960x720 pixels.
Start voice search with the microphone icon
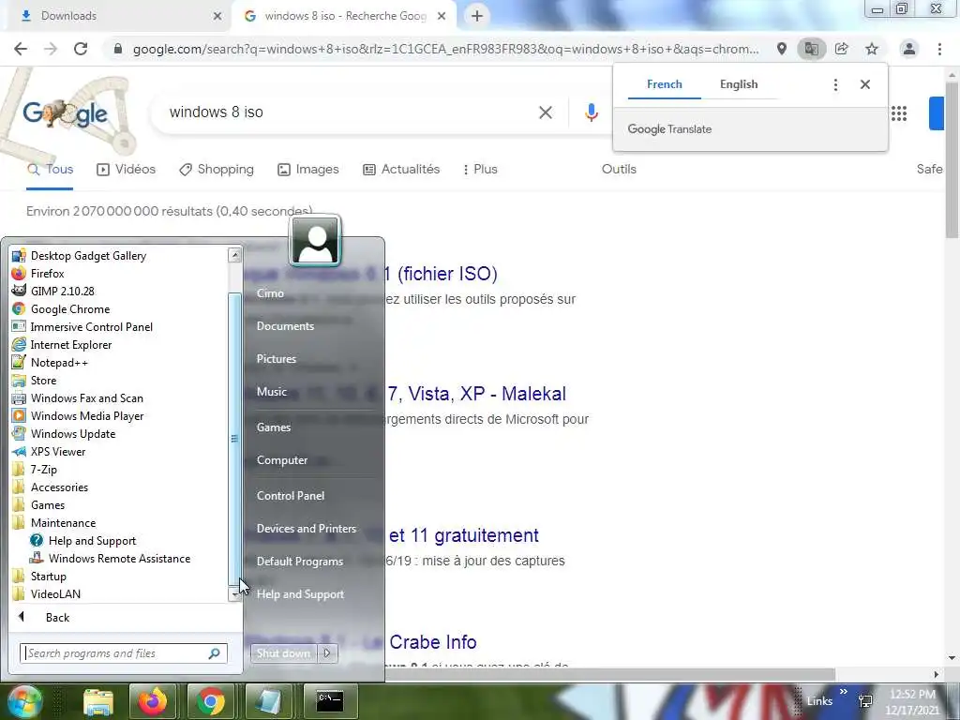[591, 112]
